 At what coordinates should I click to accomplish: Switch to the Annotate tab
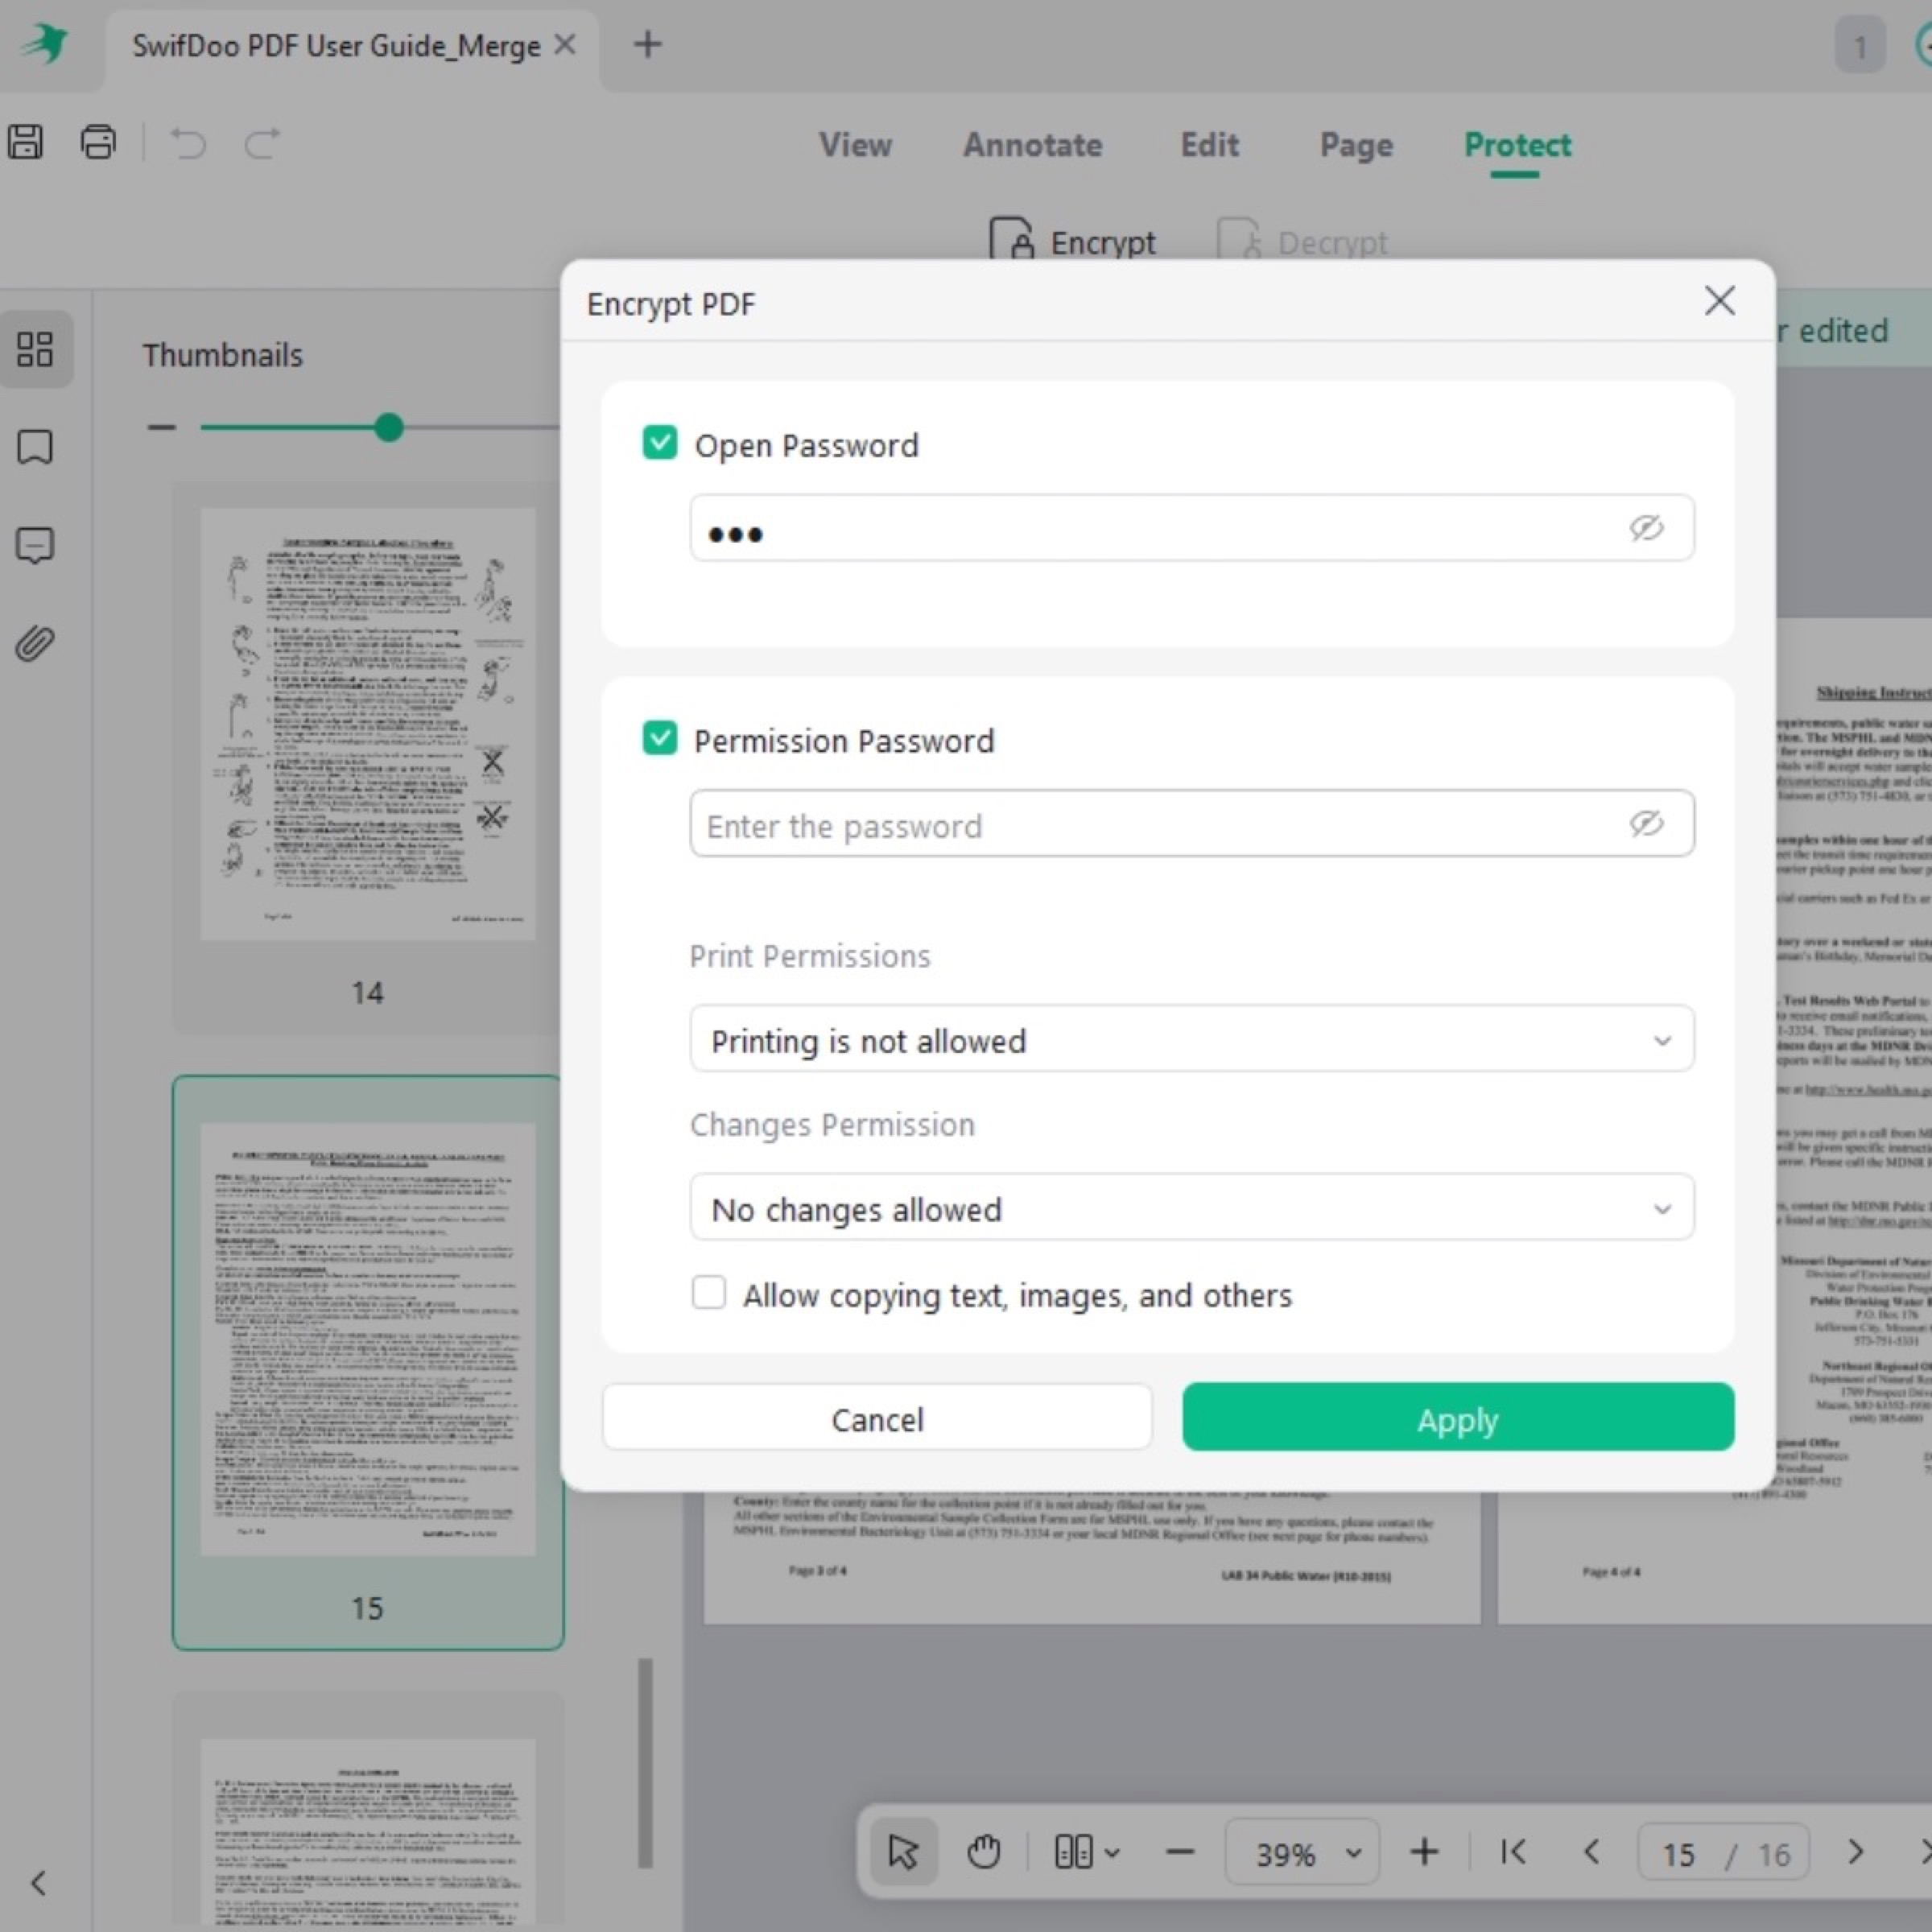click(1032, 145)
